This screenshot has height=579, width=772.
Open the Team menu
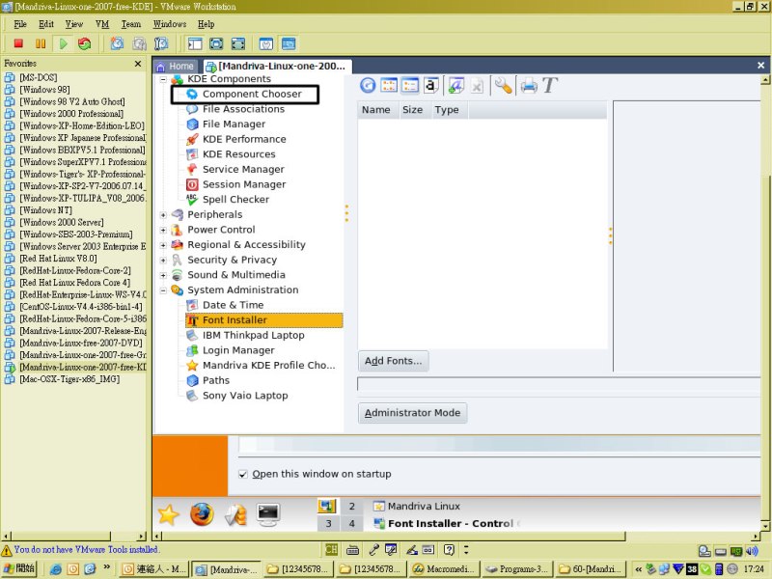pyautogui.click(x=131, y=24)
